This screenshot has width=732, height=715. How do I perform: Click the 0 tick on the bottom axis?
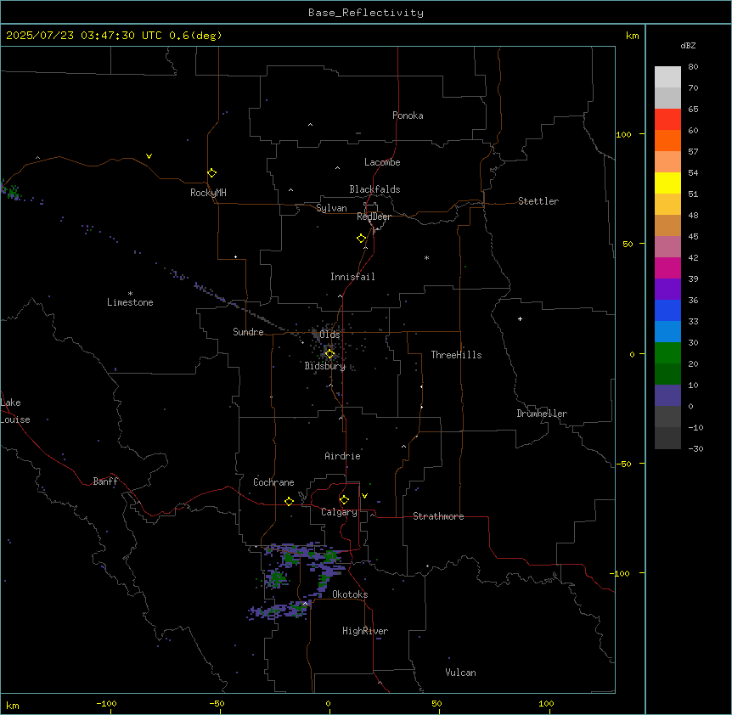328,703
